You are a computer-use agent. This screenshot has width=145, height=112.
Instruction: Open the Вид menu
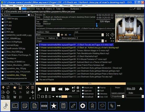4,6
